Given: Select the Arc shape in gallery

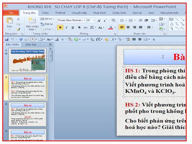Looking at the screenshot, I should (177, 28).
